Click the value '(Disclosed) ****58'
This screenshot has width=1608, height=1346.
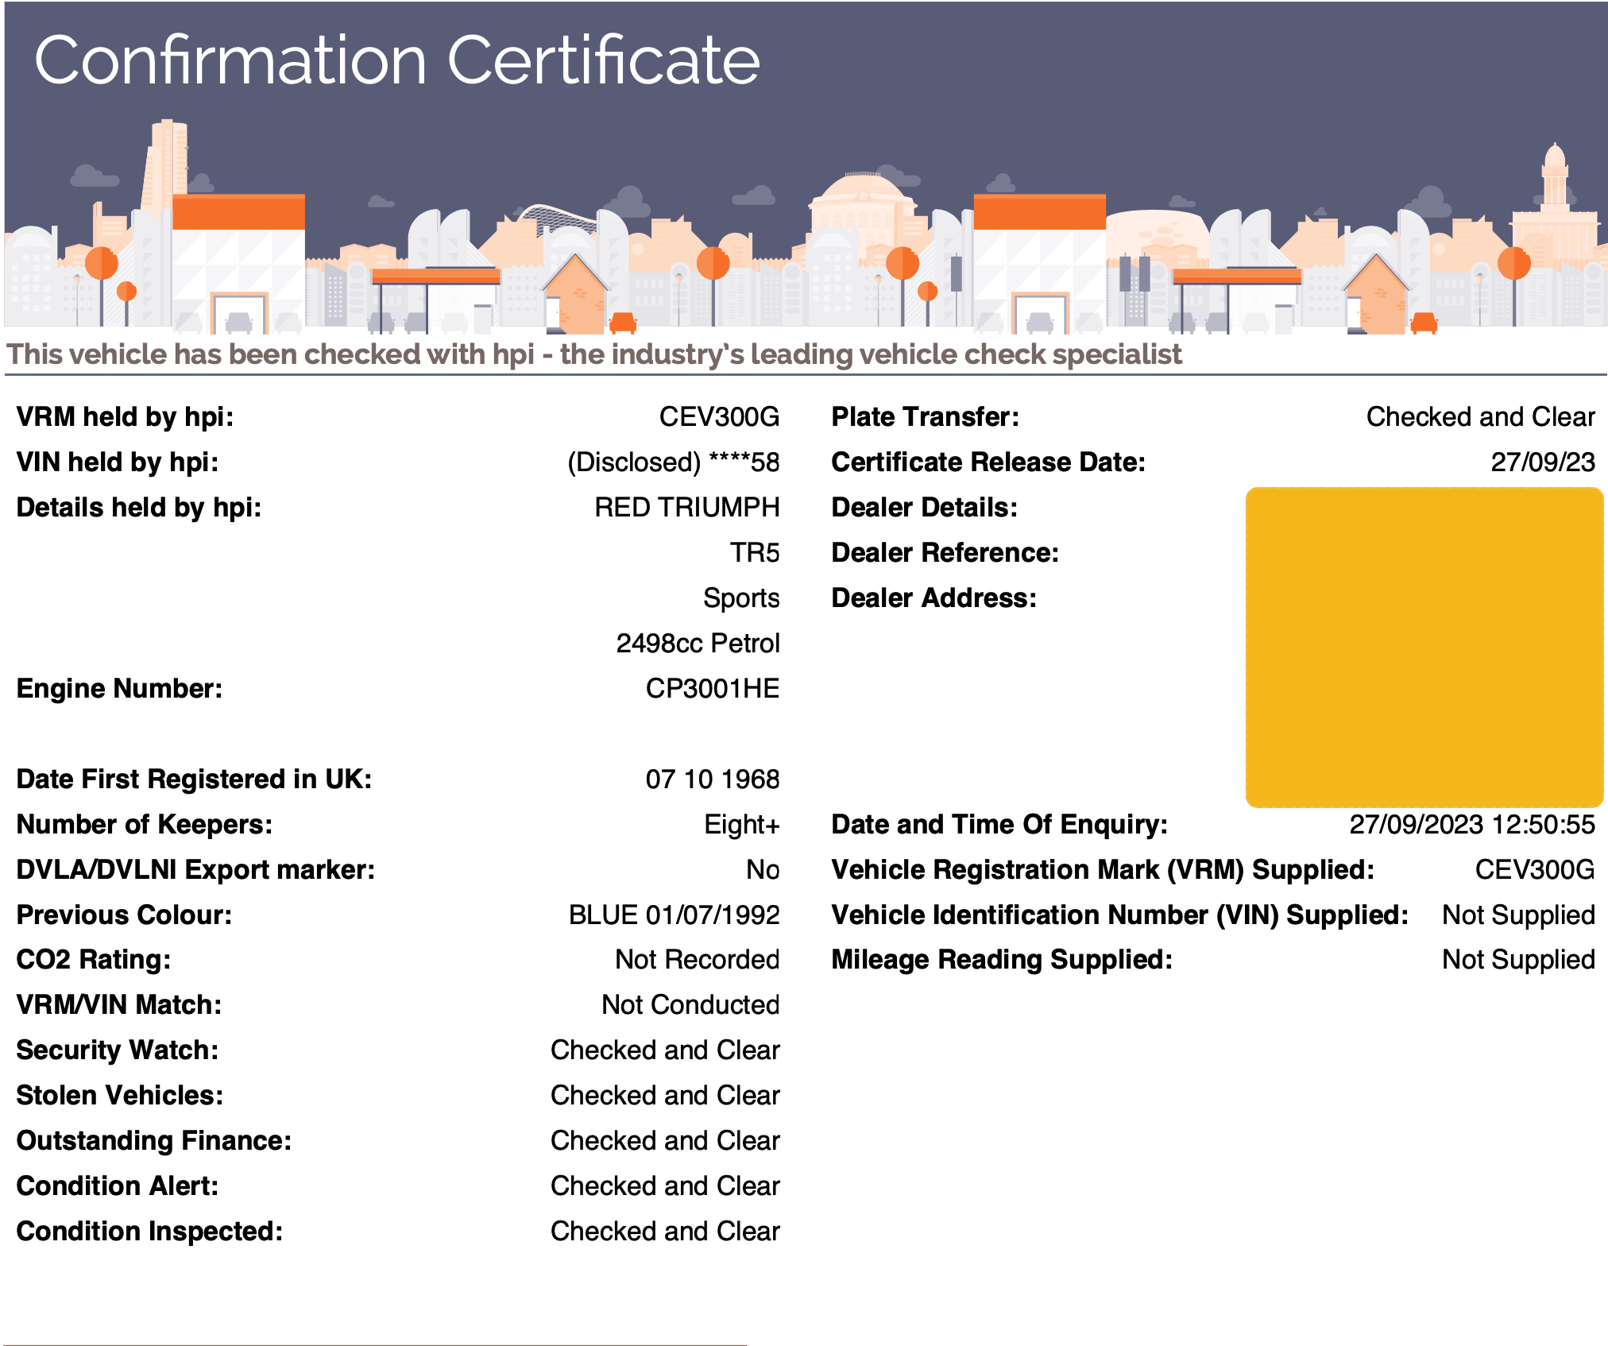point(673,462)
